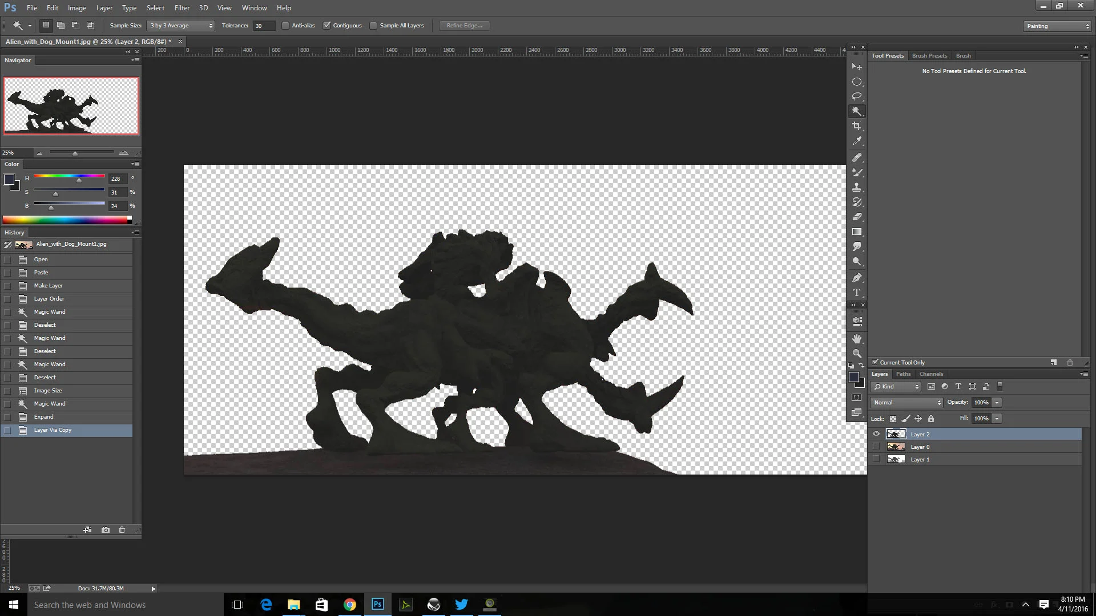Switch to the Paths tab

click(x=903, y=374)
